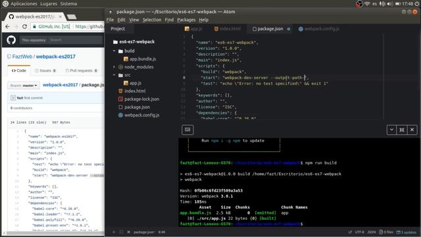This screenshot has height=237, width=421.
Task: Add a new terminal with plus icon
Action: pyautogui.click(x=114, y=232)
